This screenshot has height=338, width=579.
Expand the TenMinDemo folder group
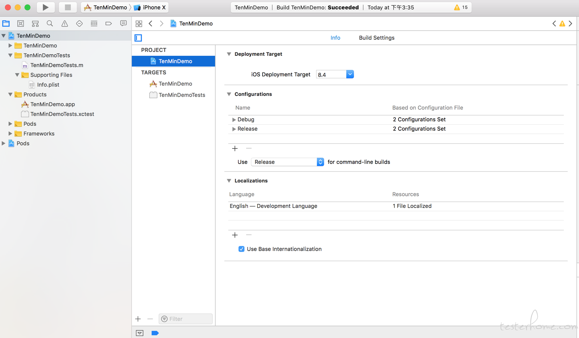[10, 45]
